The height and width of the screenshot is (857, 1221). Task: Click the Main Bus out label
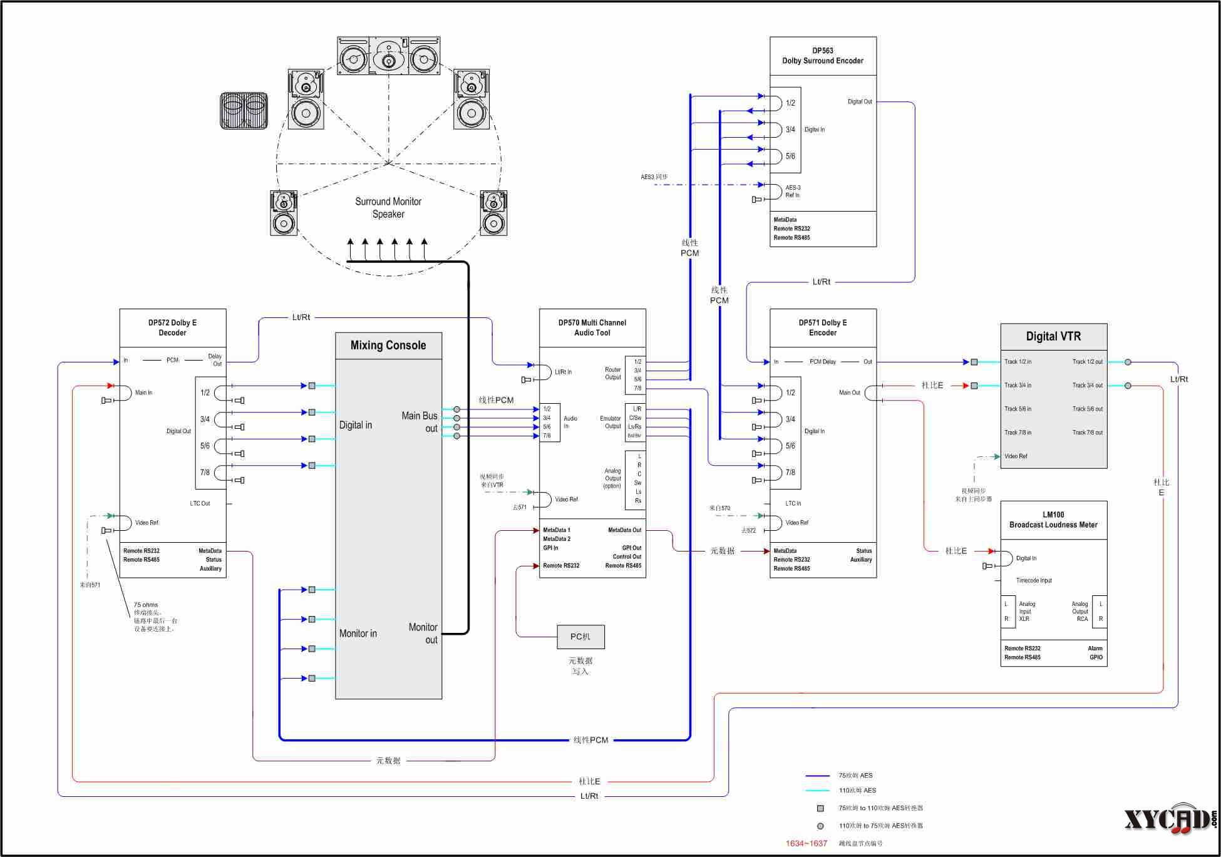pyautogui.click(x=420, y=422)
